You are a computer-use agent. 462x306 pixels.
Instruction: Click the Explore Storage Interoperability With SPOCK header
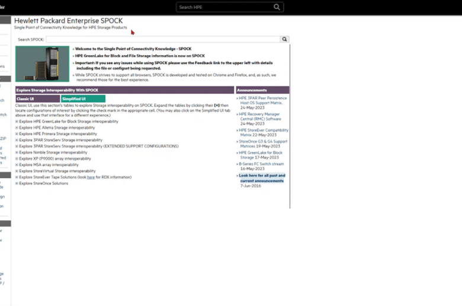(124, 90)
